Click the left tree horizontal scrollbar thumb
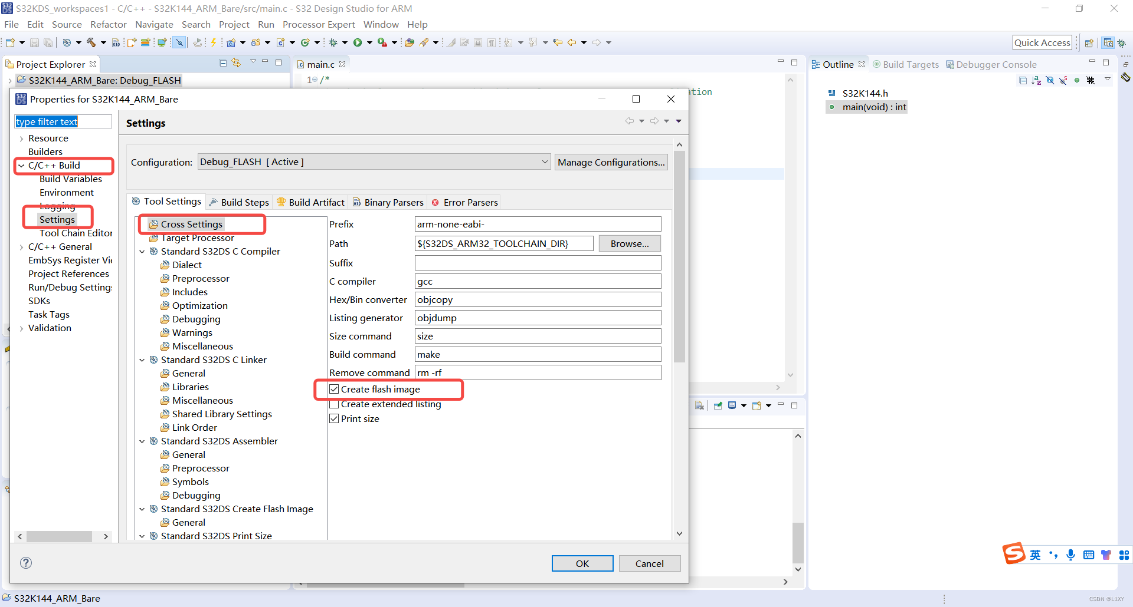1133x607 pixels. tap(59, 536)
